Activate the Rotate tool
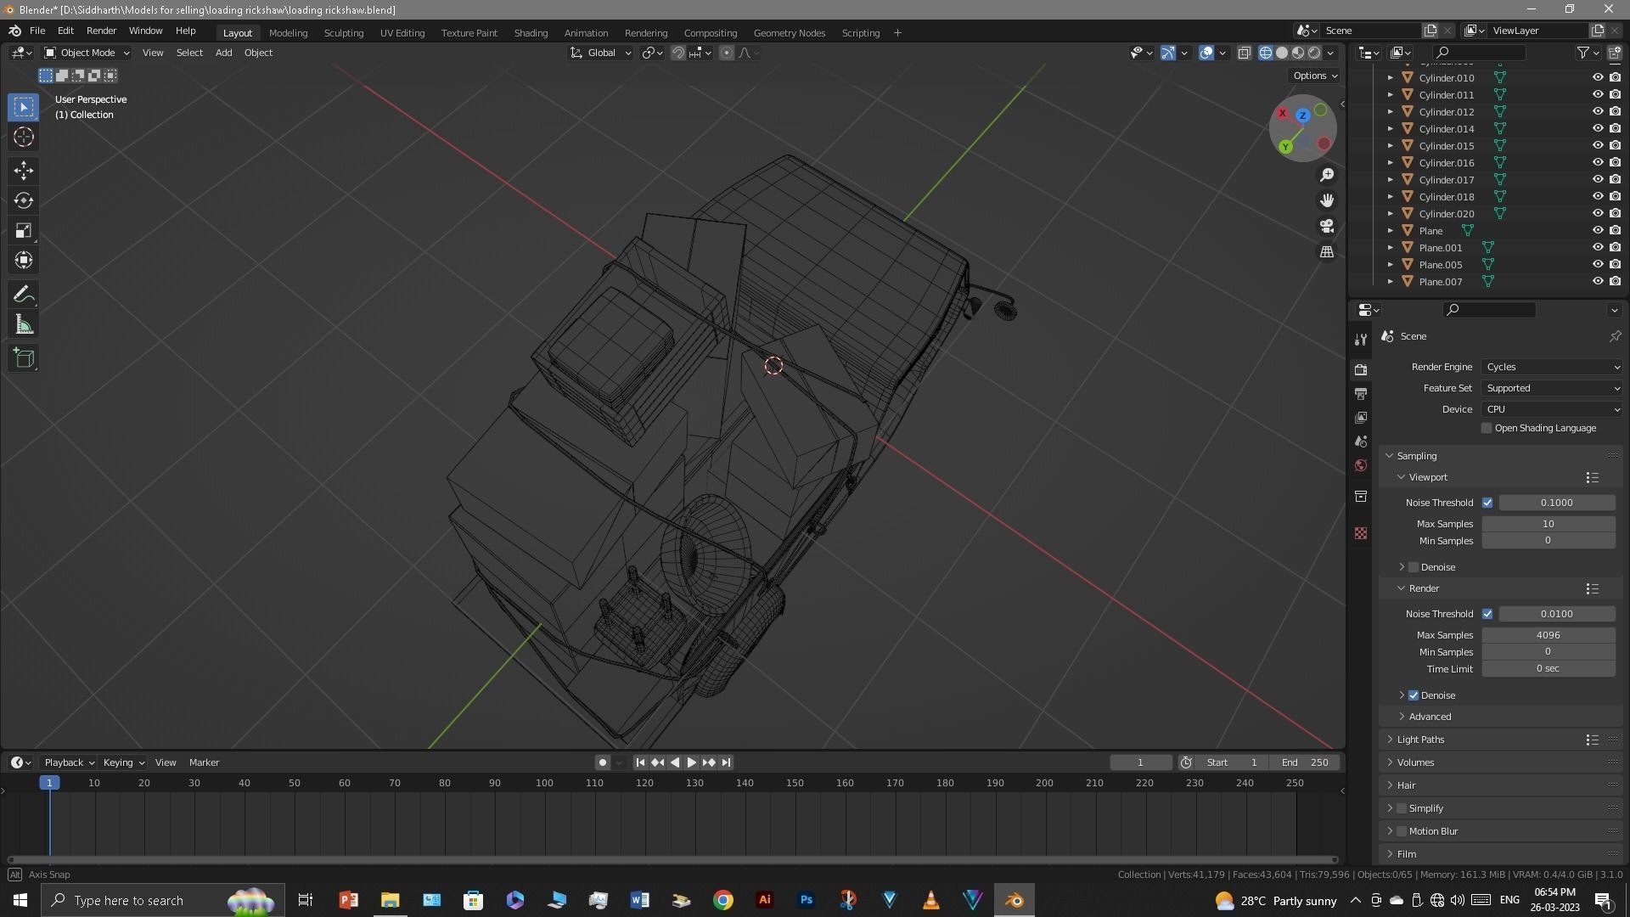This screenshot has height=917, width=1630. (24, 200)
